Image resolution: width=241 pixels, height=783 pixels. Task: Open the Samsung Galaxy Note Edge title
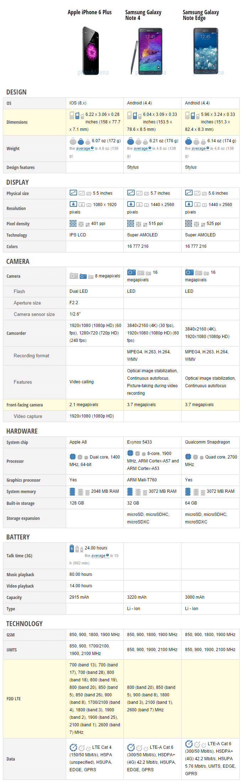200,15
